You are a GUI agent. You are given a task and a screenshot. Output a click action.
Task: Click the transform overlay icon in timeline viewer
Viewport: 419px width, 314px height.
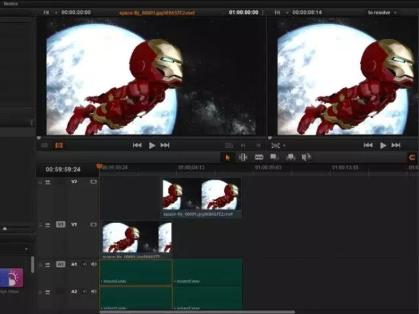276,145
